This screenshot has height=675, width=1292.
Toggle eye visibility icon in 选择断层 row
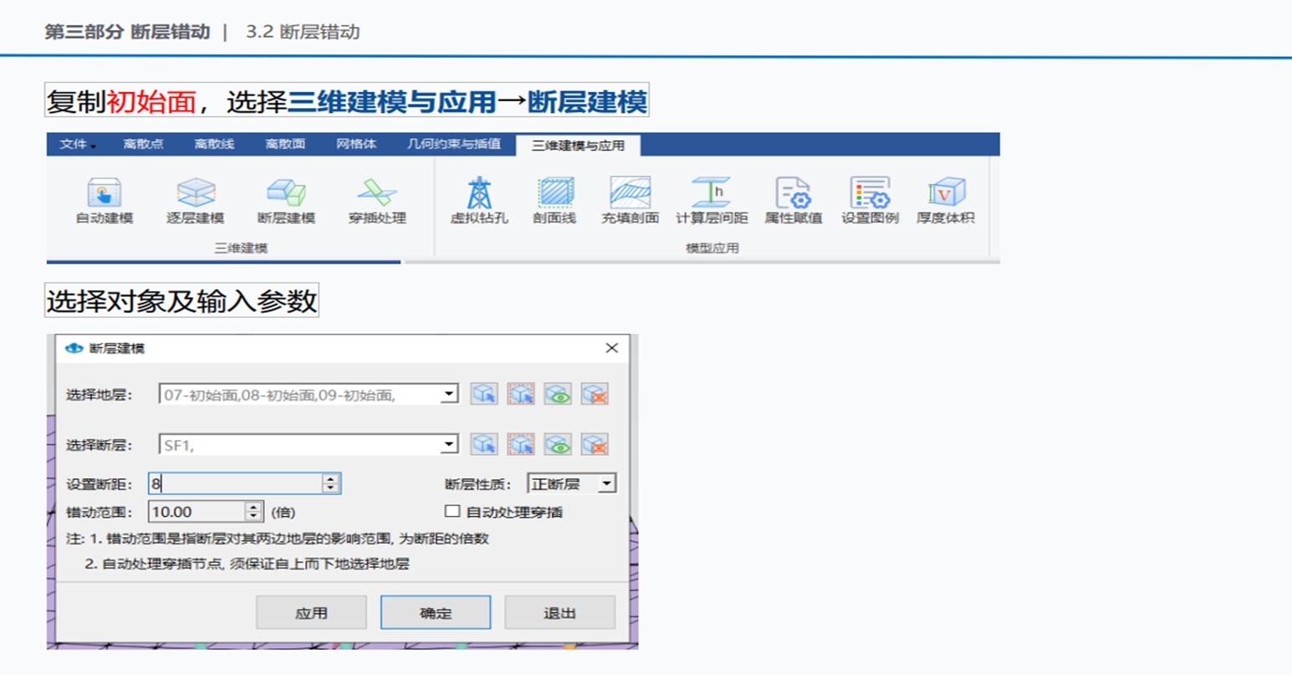pyautogui.click(x=558, y=445)
